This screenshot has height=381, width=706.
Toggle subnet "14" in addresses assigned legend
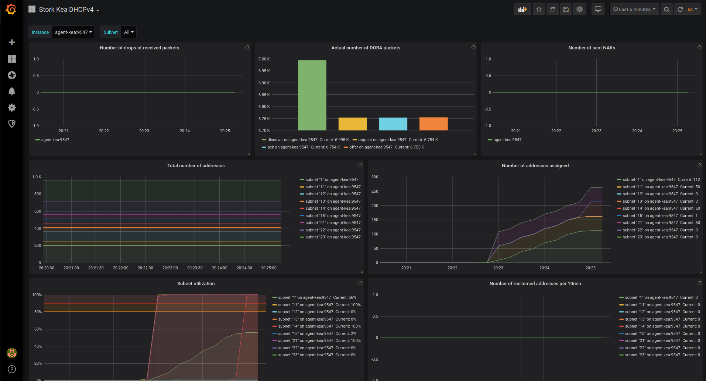pyautogui.click(x=650, y=209)
